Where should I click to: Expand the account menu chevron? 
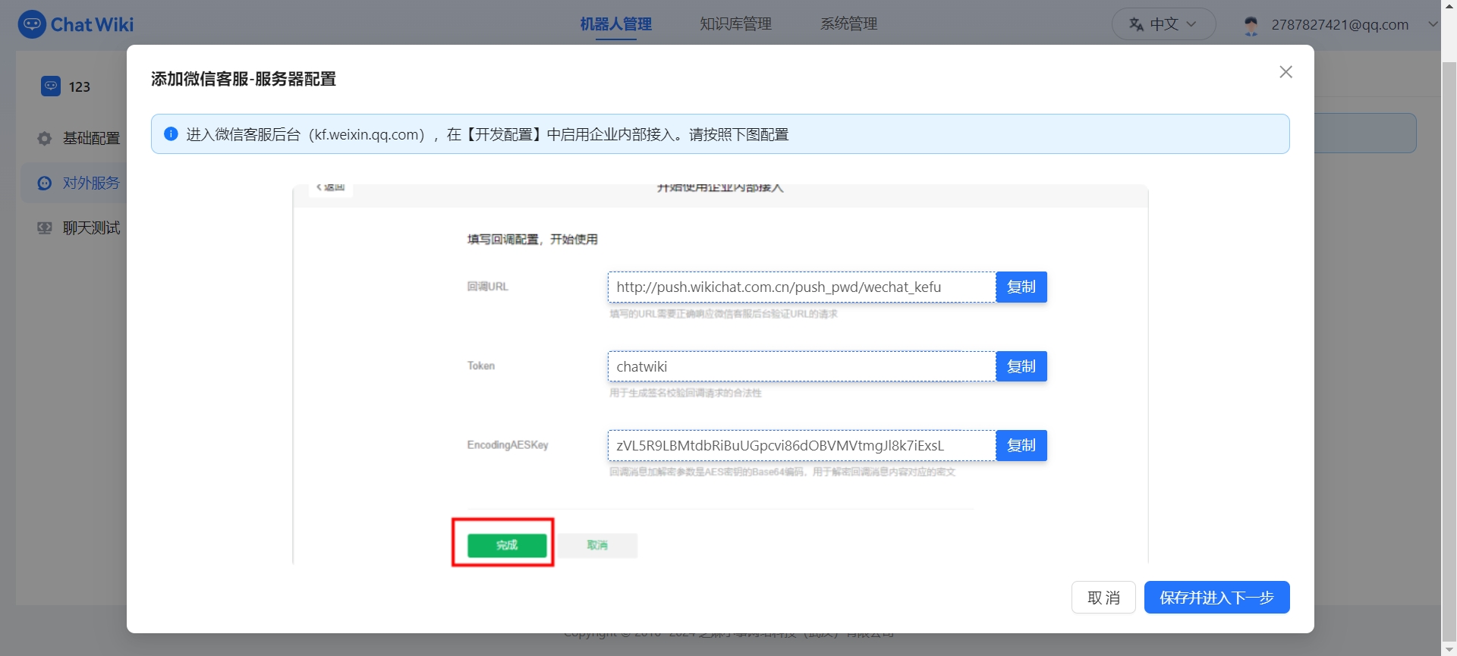click(x=1433, y=24)
